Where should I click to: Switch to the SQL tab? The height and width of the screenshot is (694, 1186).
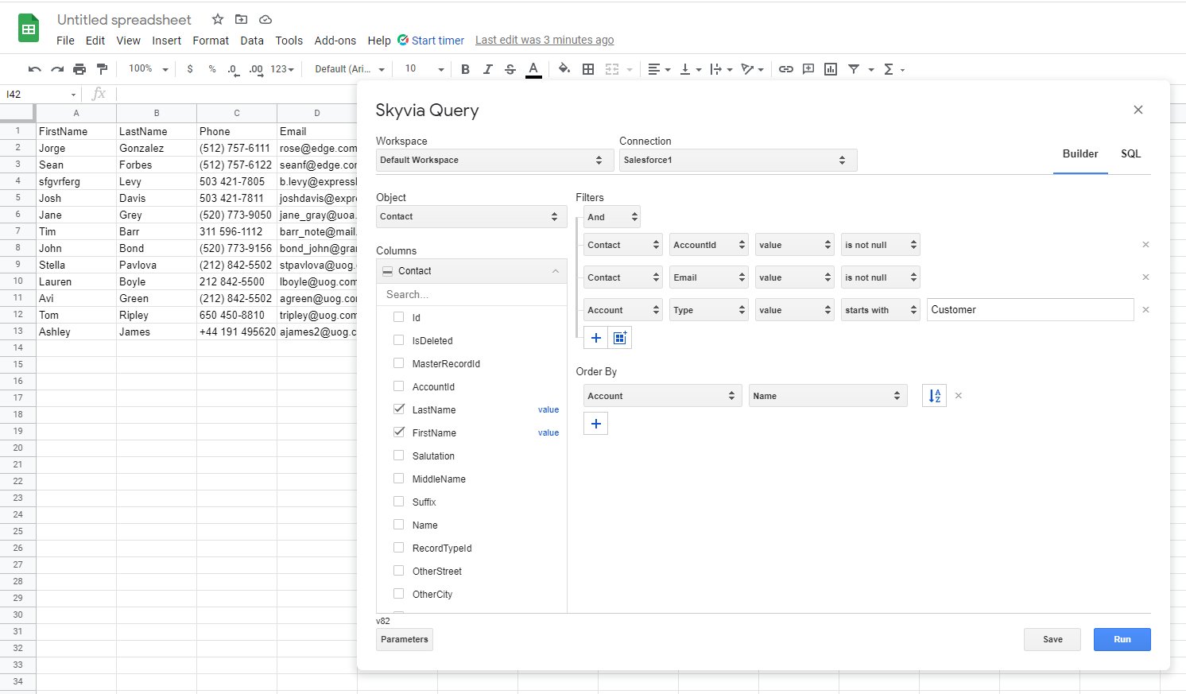pos(1131,153)
